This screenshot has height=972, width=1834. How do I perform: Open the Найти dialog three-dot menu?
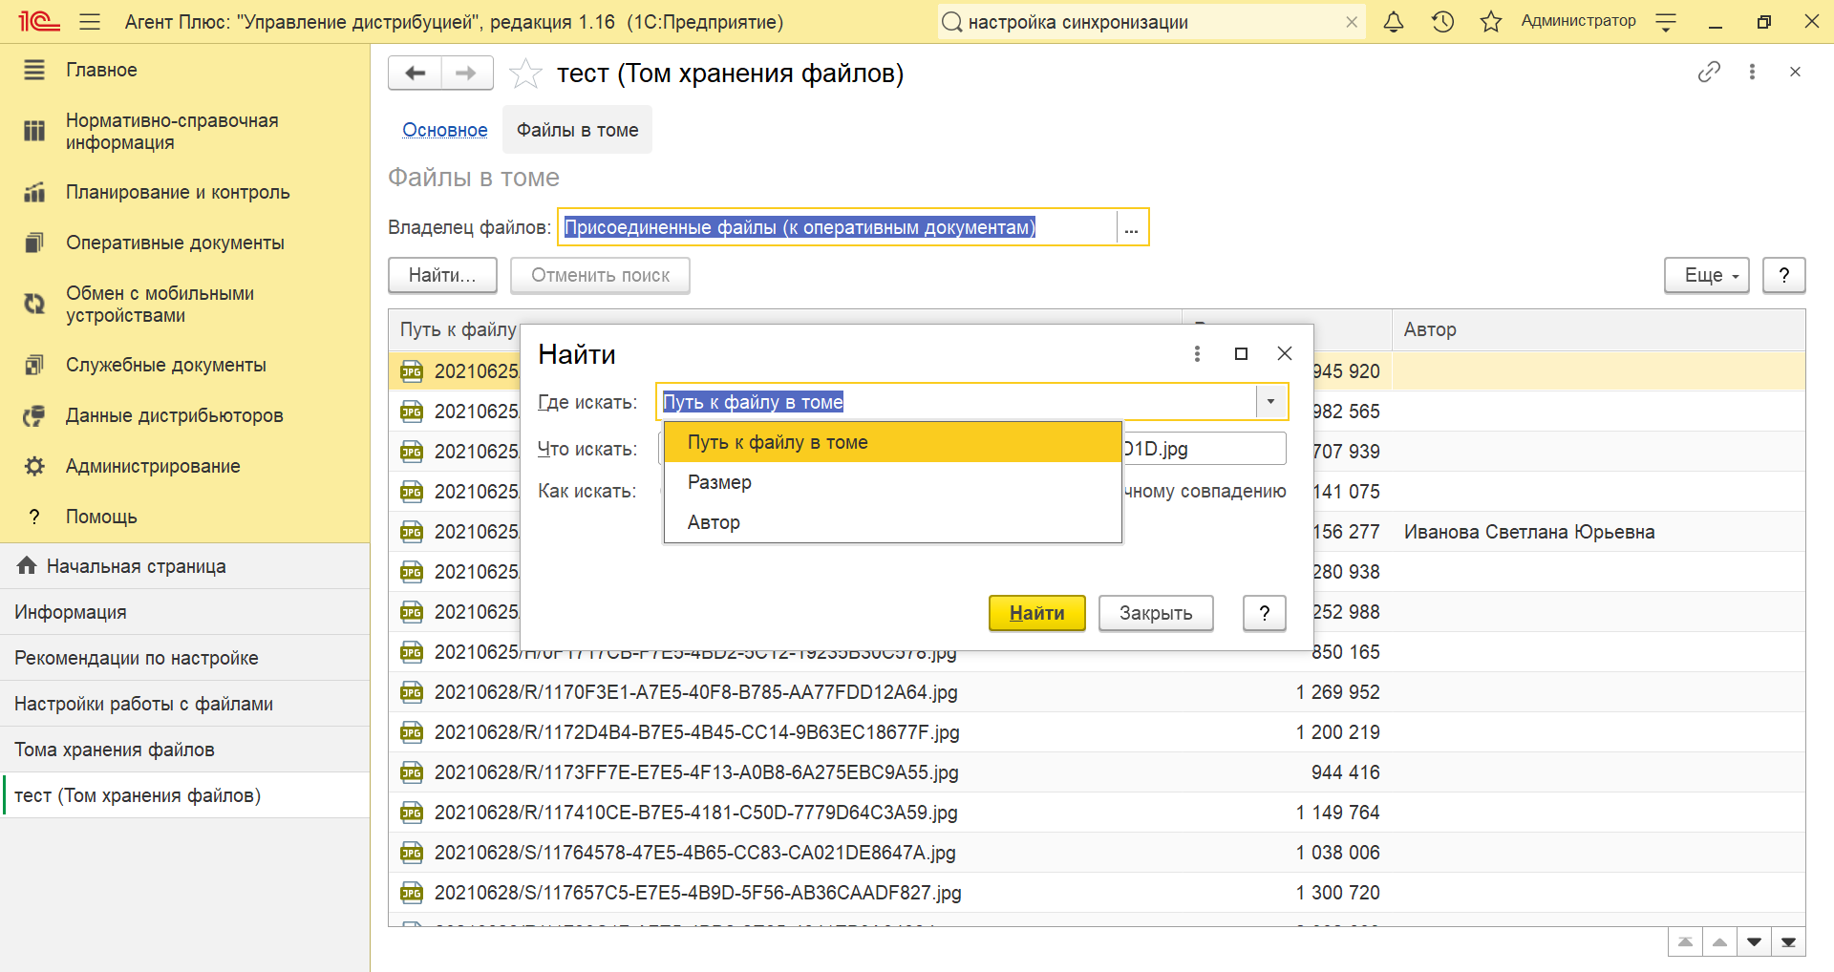(x=1197, y=354)
